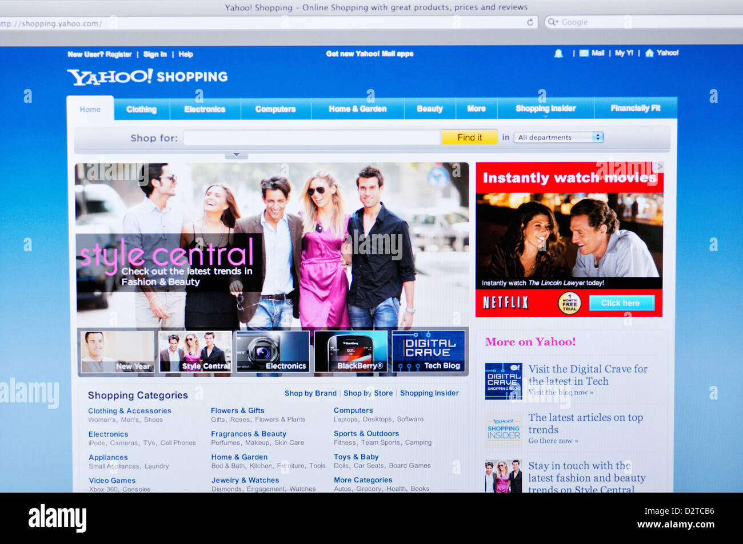Screen dimensions: 743x544
Task: Open the Help link
Action: pos(186,54)
